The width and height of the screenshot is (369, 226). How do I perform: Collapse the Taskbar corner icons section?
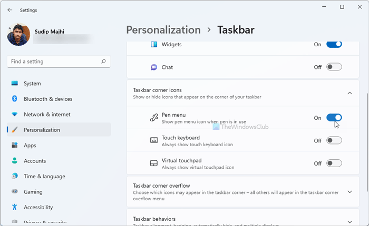pyautogui.click(x=349, y=93)
